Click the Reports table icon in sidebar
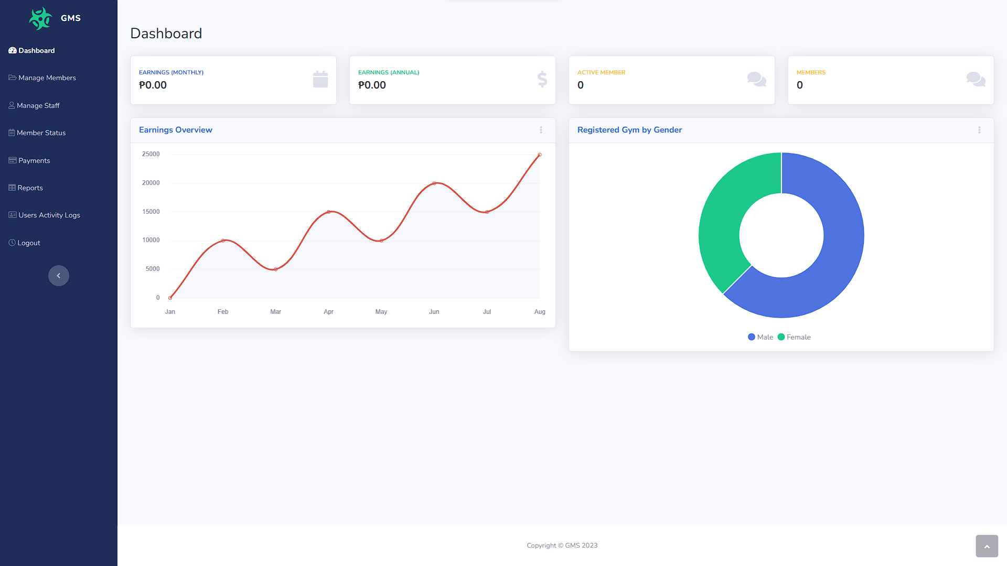 point(12,188)
